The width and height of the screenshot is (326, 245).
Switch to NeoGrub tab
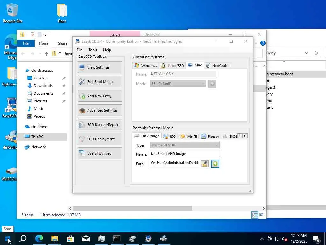[x=216, y=66]
